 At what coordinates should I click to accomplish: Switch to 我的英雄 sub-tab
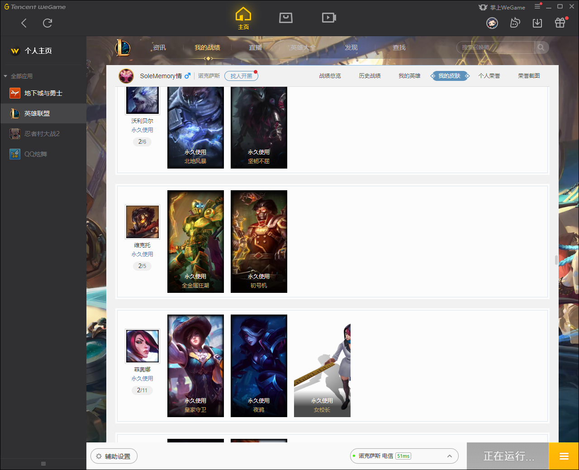[x=409, y=76]
